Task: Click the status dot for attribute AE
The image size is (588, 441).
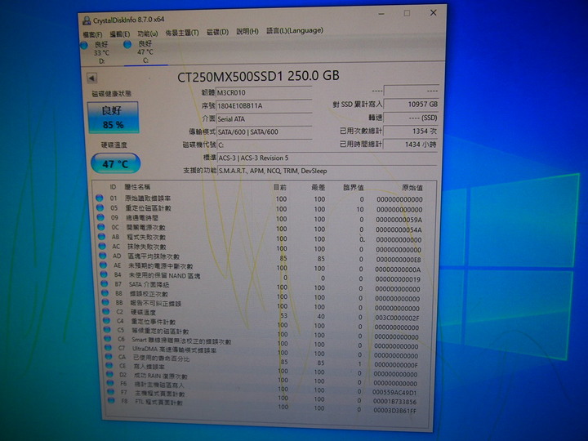Action: point(103,265)
